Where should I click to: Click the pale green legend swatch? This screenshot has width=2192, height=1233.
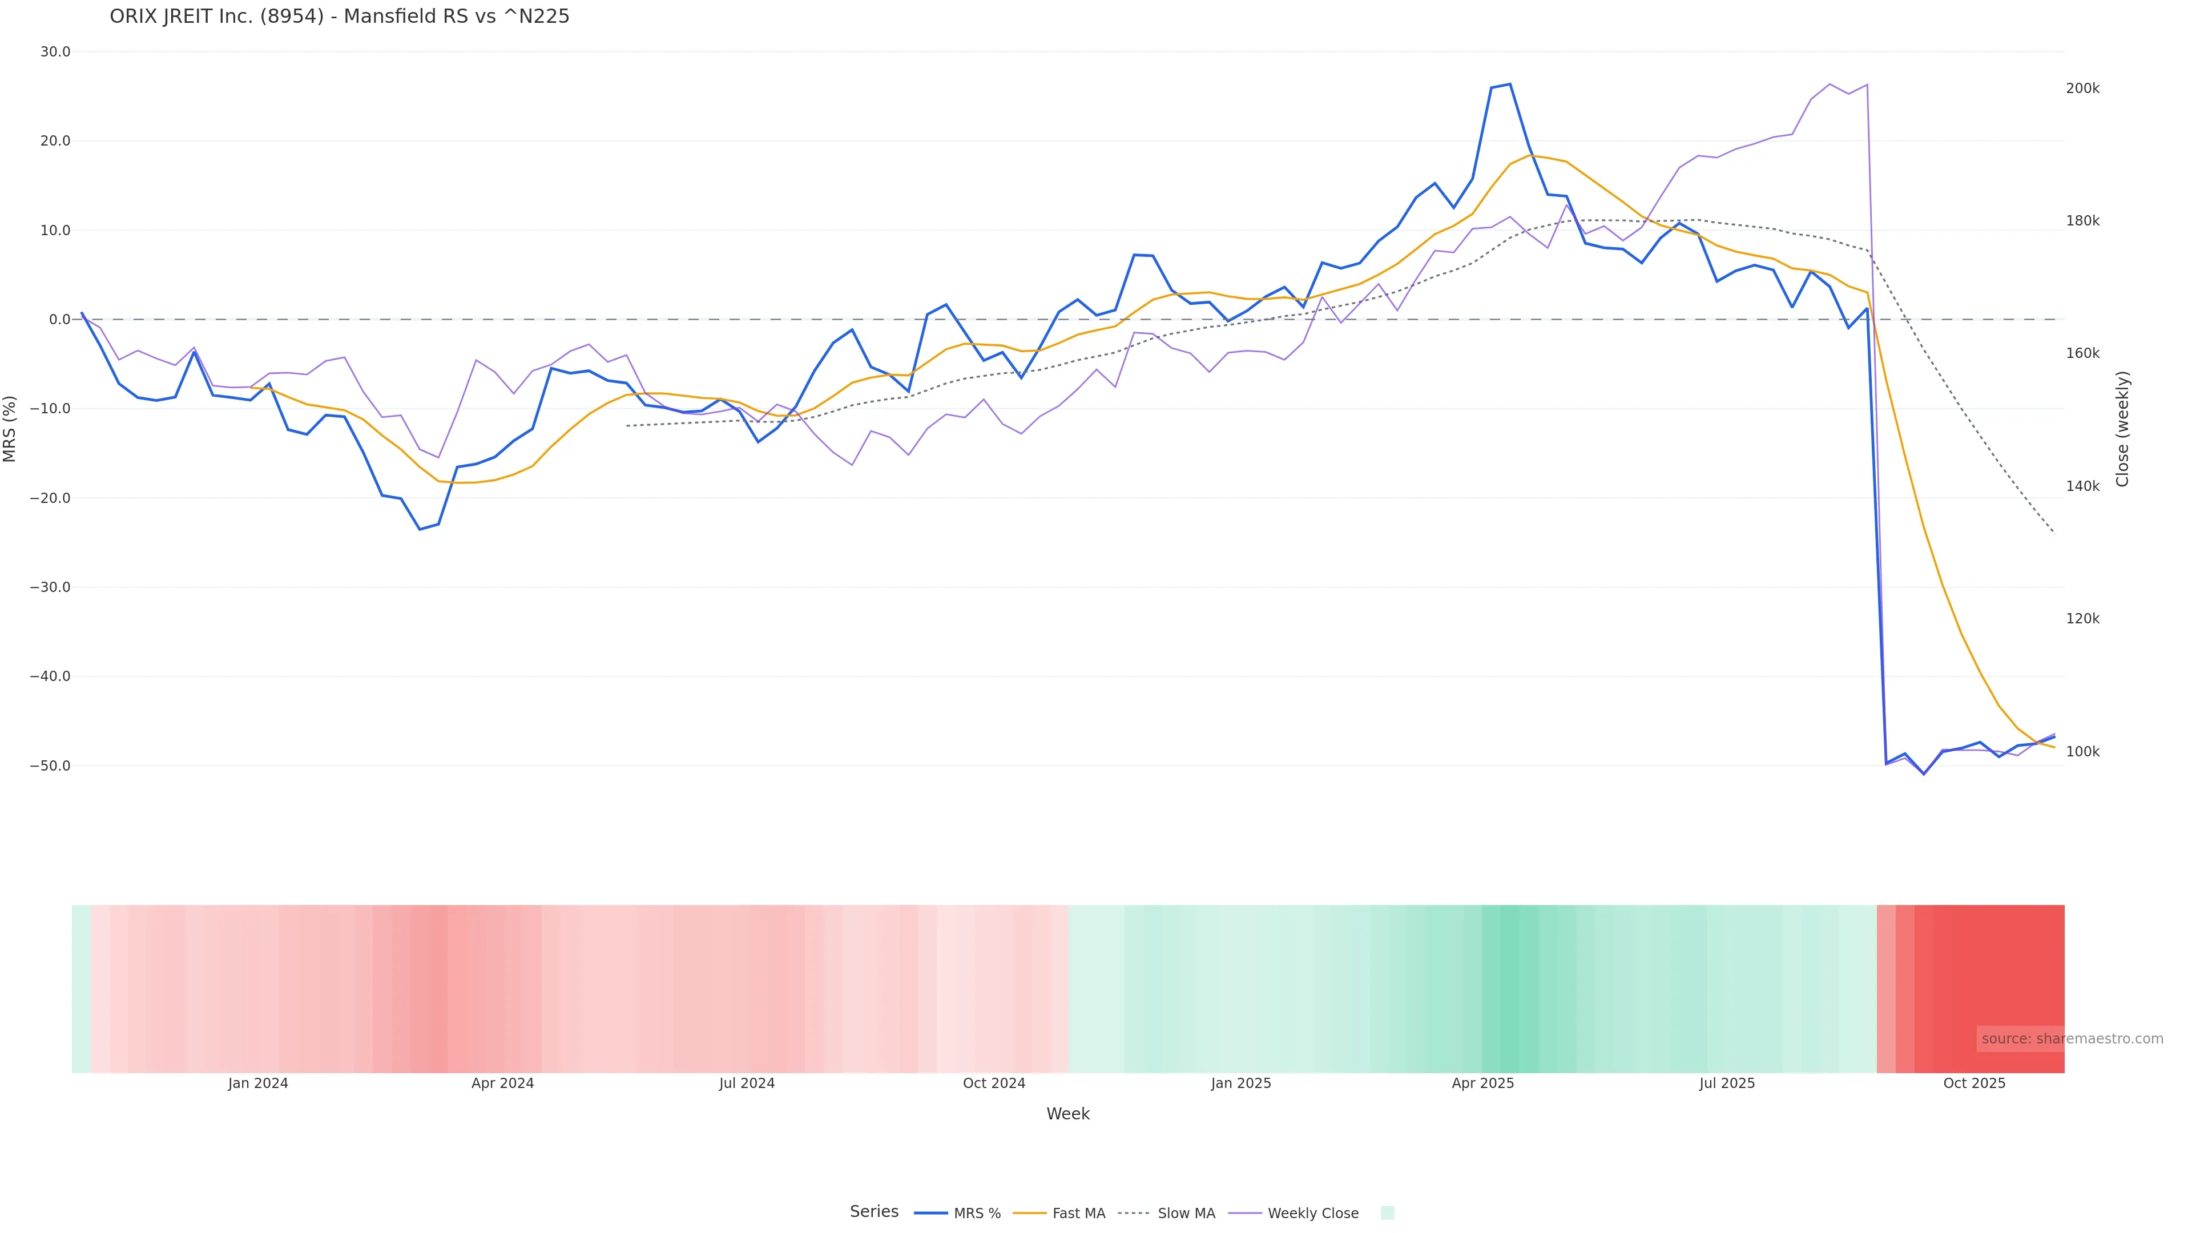pos(1387,1214)
